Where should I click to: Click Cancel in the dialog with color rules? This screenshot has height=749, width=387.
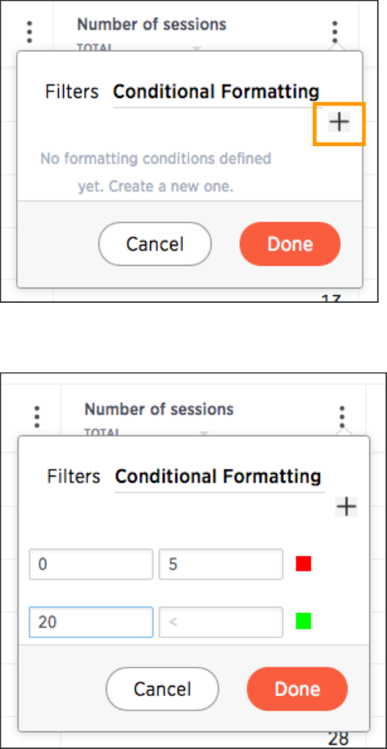click(x=162, y=689)
